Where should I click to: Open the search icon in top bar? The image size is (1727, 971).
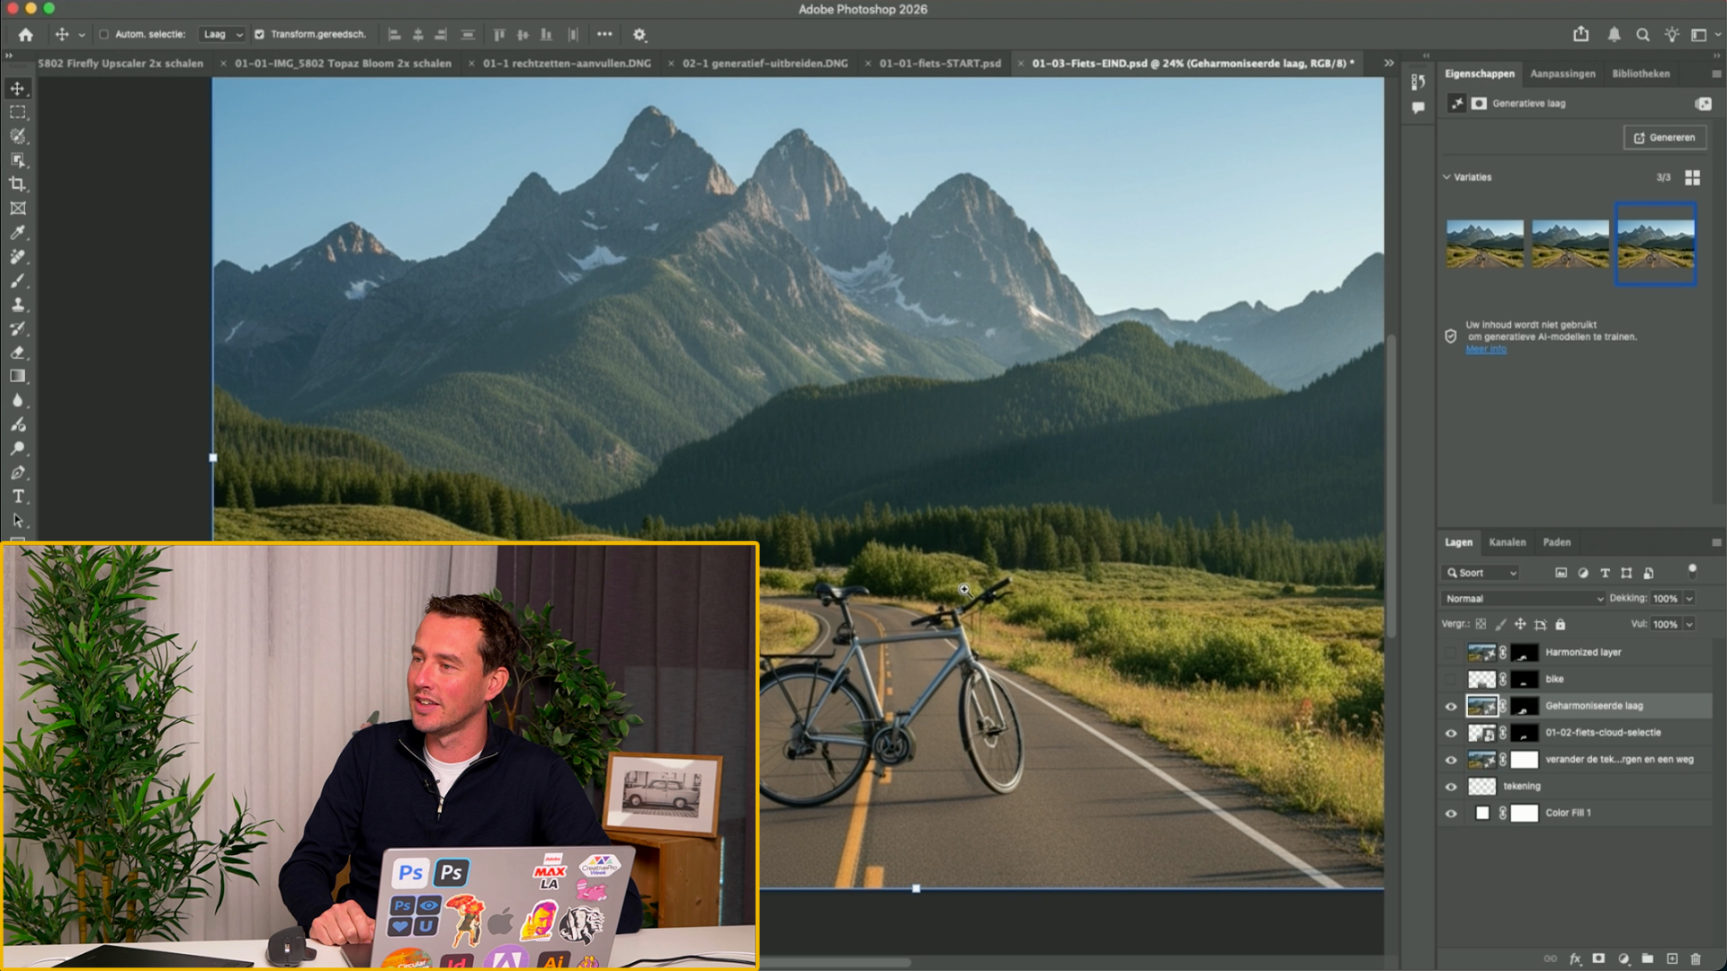[1642, 35]
